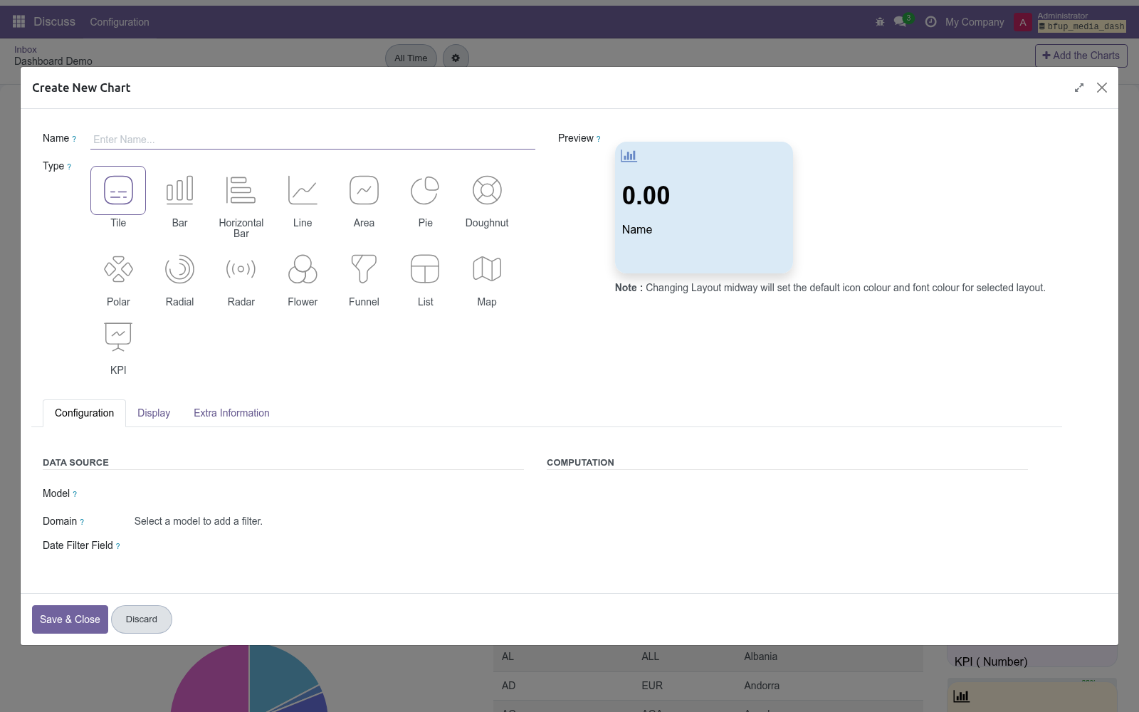This screenshot has height=712, width=1139.
Task: Select the Tile chart type
Action: 118,190
